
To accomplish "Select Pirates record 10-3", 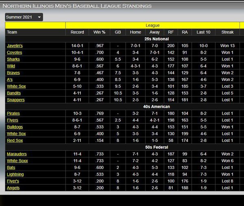I will pyautogui.click(x=77, y=113).
